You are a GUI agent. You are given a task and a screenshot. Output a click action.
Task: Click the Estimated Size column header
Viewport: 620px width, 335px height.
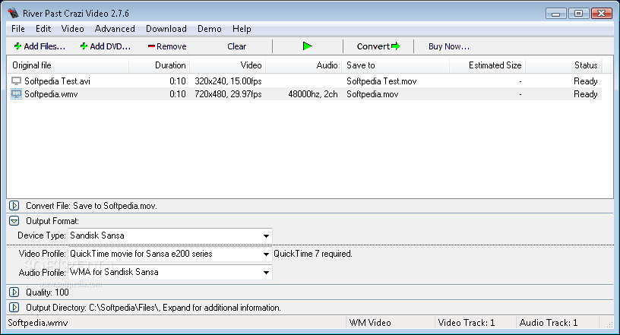pos(487,65)
